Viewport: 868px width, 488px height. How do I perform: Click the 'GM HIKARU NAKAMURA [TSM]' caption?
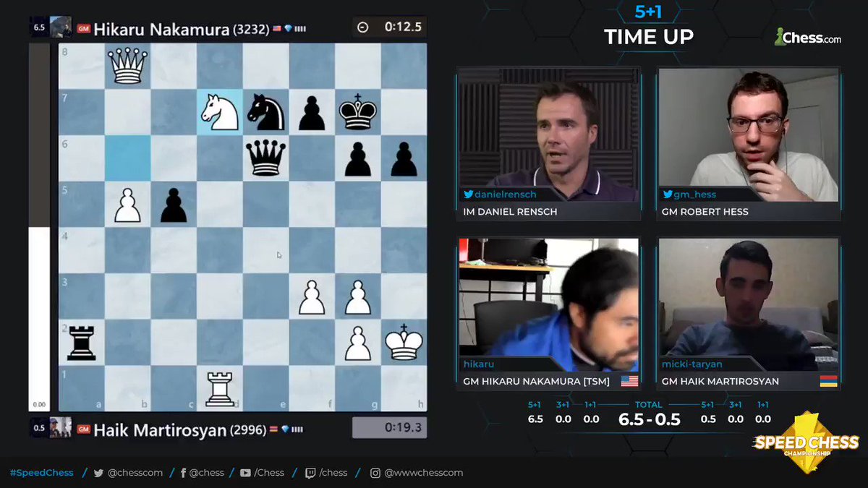tap(537, 381)
